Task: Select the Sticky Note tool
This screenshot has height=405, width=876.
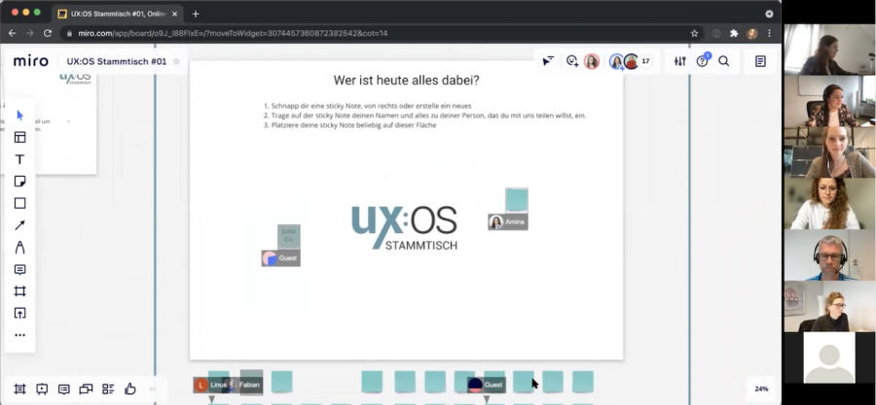Action: click(x=19, y=182)
